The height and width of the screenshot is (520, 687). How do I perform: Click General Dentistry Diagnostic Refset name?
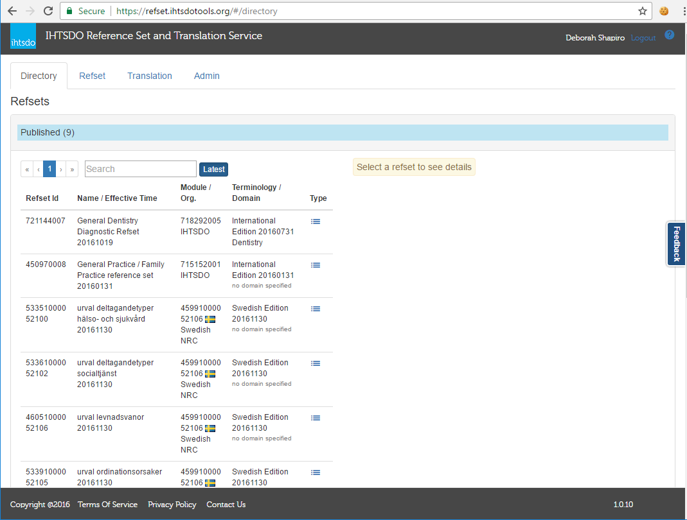click(108, 226)
